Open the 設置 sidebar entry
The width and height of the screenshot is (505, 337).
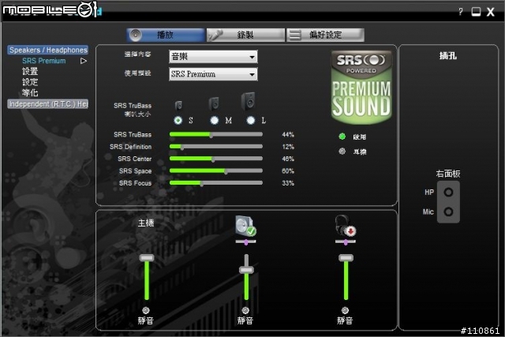[x=30, y=71]
